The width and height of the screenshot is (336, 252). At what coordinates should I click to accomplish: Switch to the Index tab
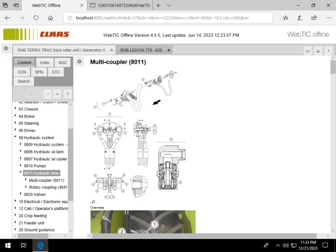[45, 63]
